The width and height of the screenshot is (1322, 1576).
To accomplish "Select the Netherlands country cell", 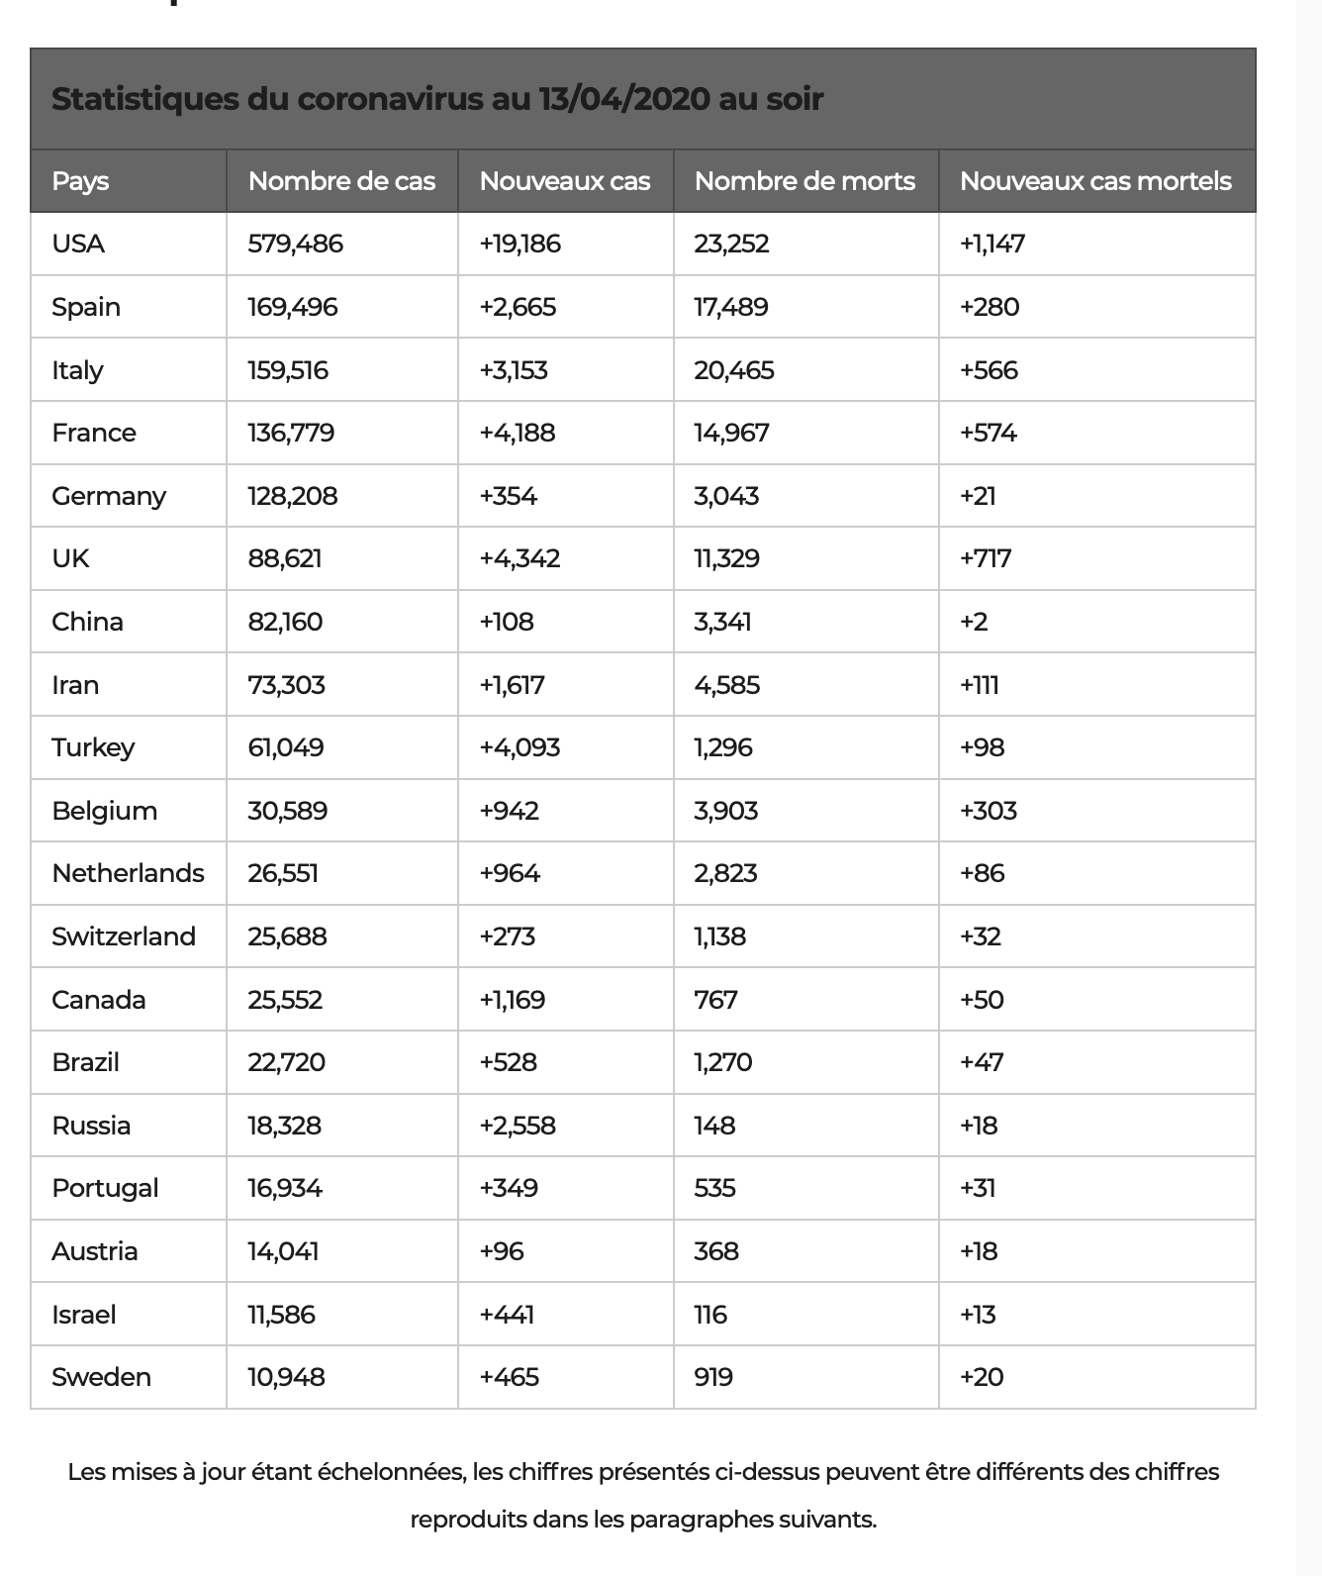I will click(128, 873).
